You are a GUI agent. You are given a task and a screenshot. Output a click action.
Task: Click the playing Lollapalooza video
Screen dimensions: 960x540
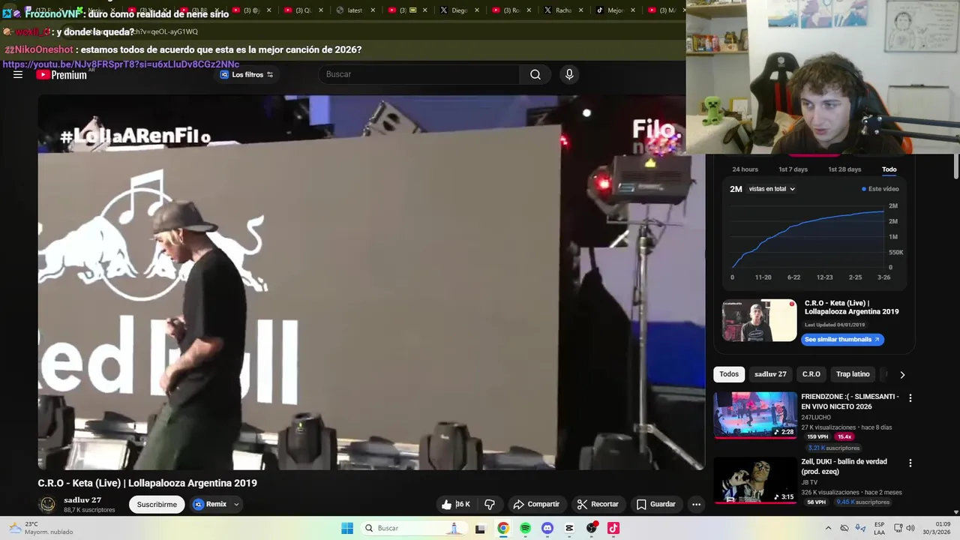pos(371,283)
